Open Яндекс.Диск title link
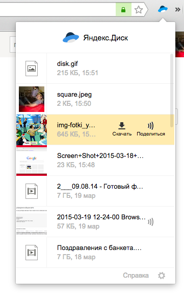184x295 pixels. 106,38
